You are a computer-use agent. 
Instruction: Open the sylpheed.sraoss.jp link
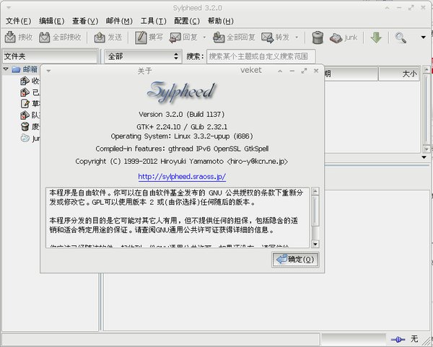(x=182, y=177)
